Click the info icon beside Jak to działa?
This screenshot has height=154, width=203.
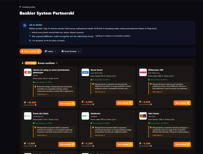[x=25, y=25]
